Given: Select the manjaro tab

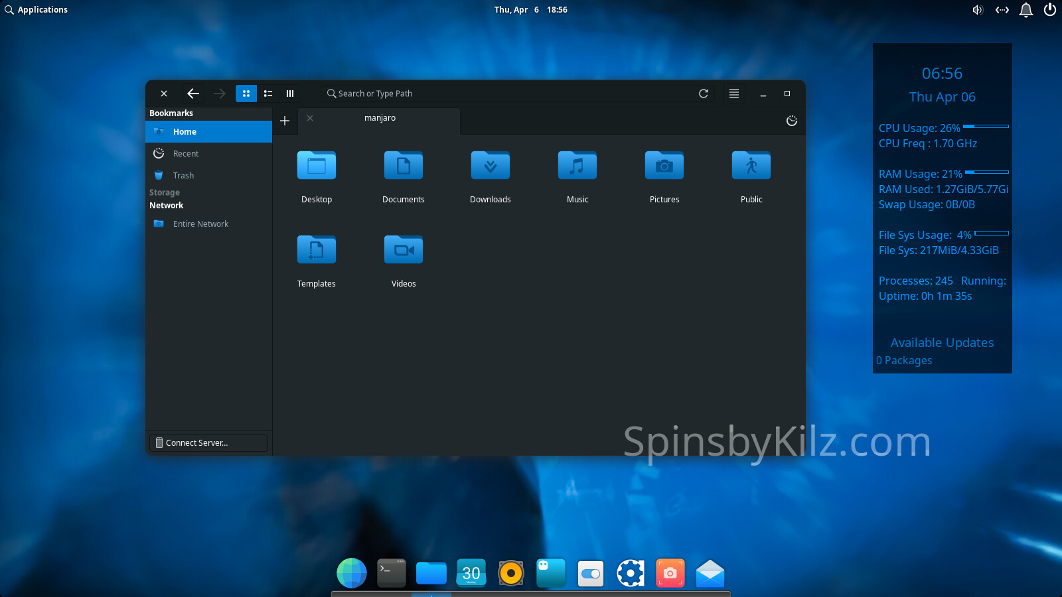Looking at the screenshot, I should [x=380, y=118].
